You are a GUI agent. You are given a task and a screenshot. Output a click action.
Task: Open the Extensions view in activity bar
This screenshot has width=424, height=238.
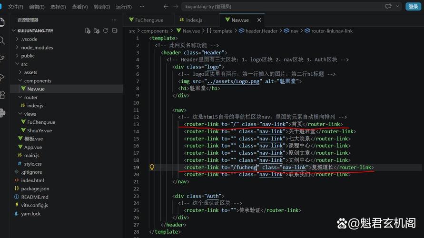click(2, 95)
